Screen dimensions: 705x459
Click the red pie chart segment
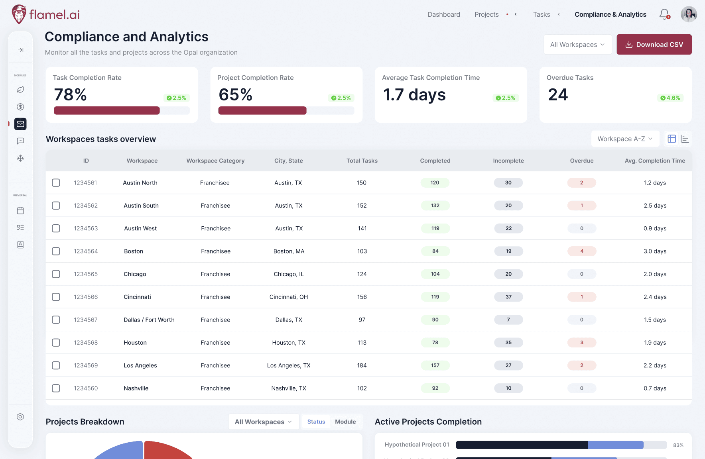(x=163, y=451)
